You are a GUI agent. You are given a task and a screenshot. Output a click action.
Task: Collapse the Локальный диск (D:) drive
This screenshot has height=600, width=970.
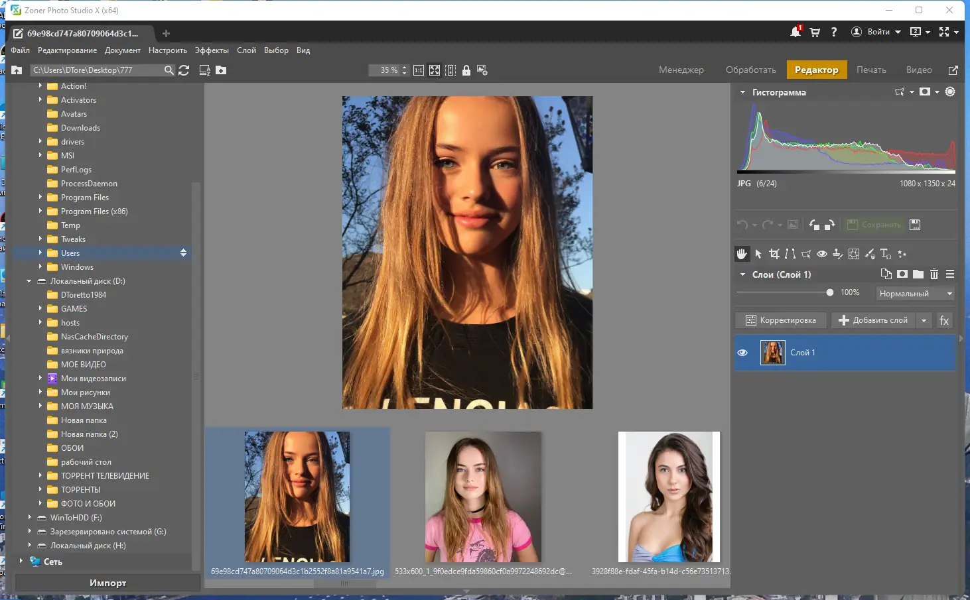[x=29, y=281]
